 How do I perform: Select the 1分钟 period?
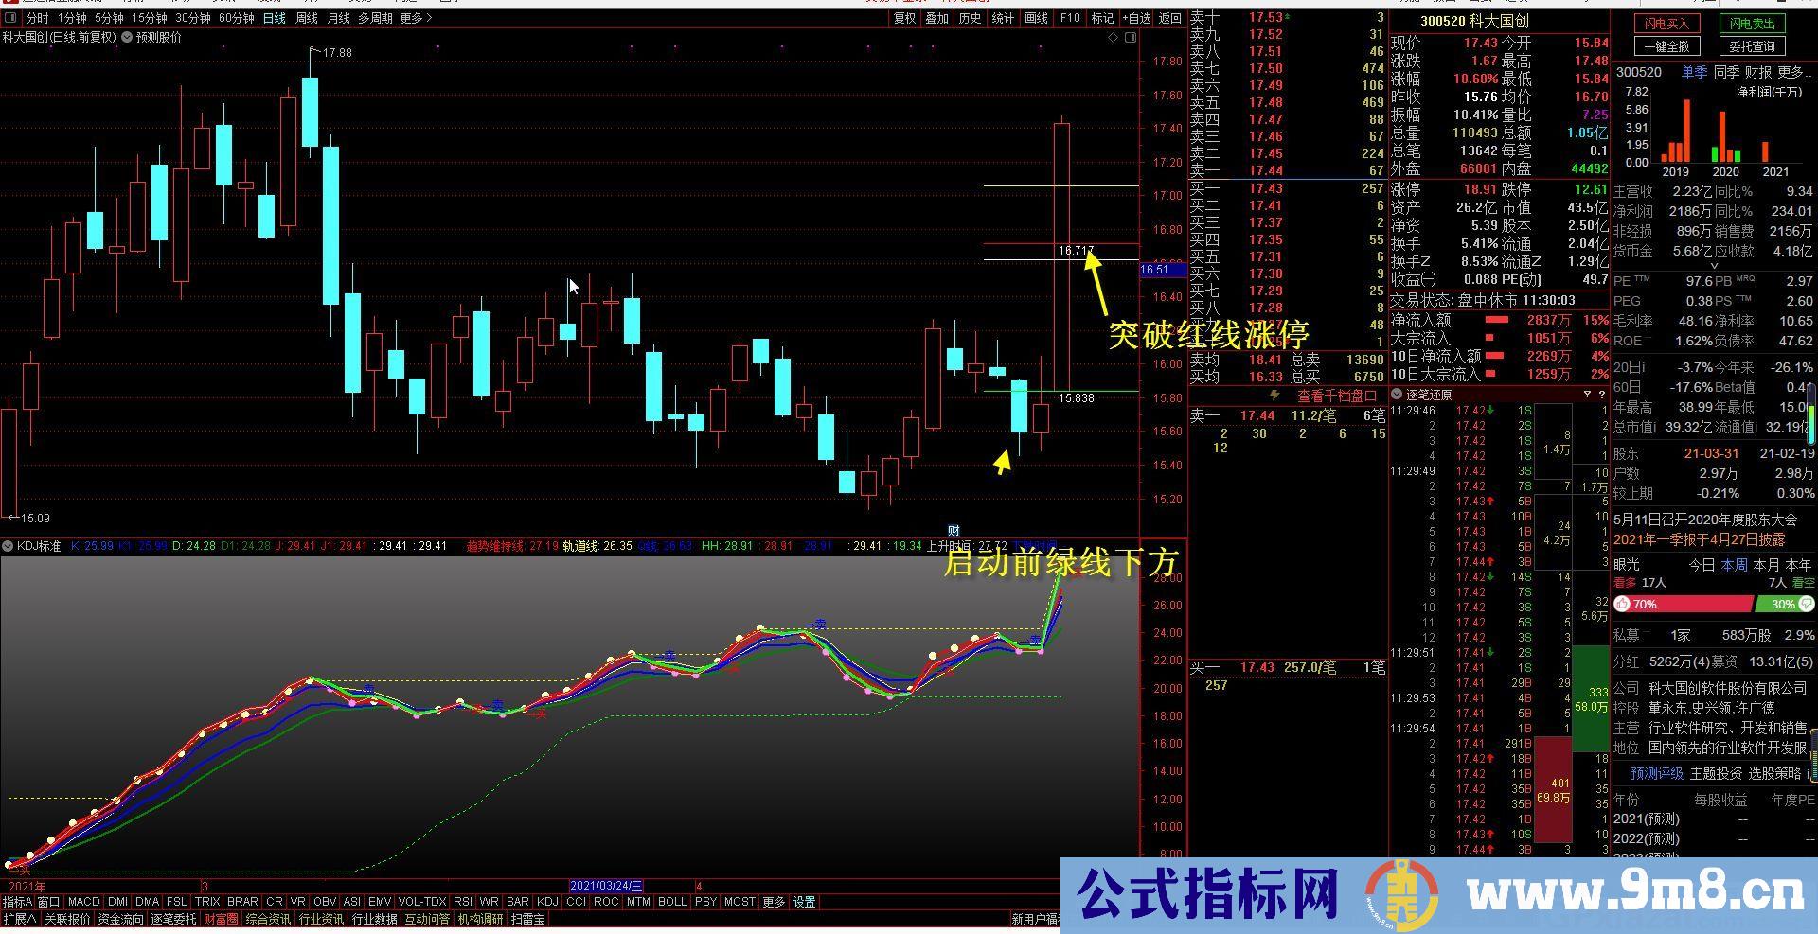(72, 18)
